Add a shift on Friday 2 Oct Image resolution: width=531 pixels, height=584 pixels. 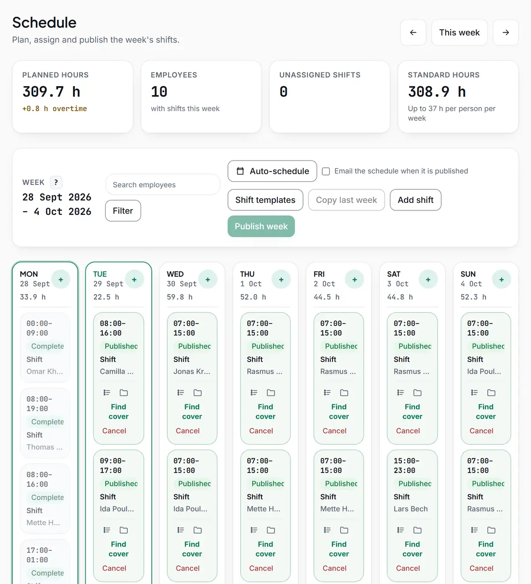(354, 279)
